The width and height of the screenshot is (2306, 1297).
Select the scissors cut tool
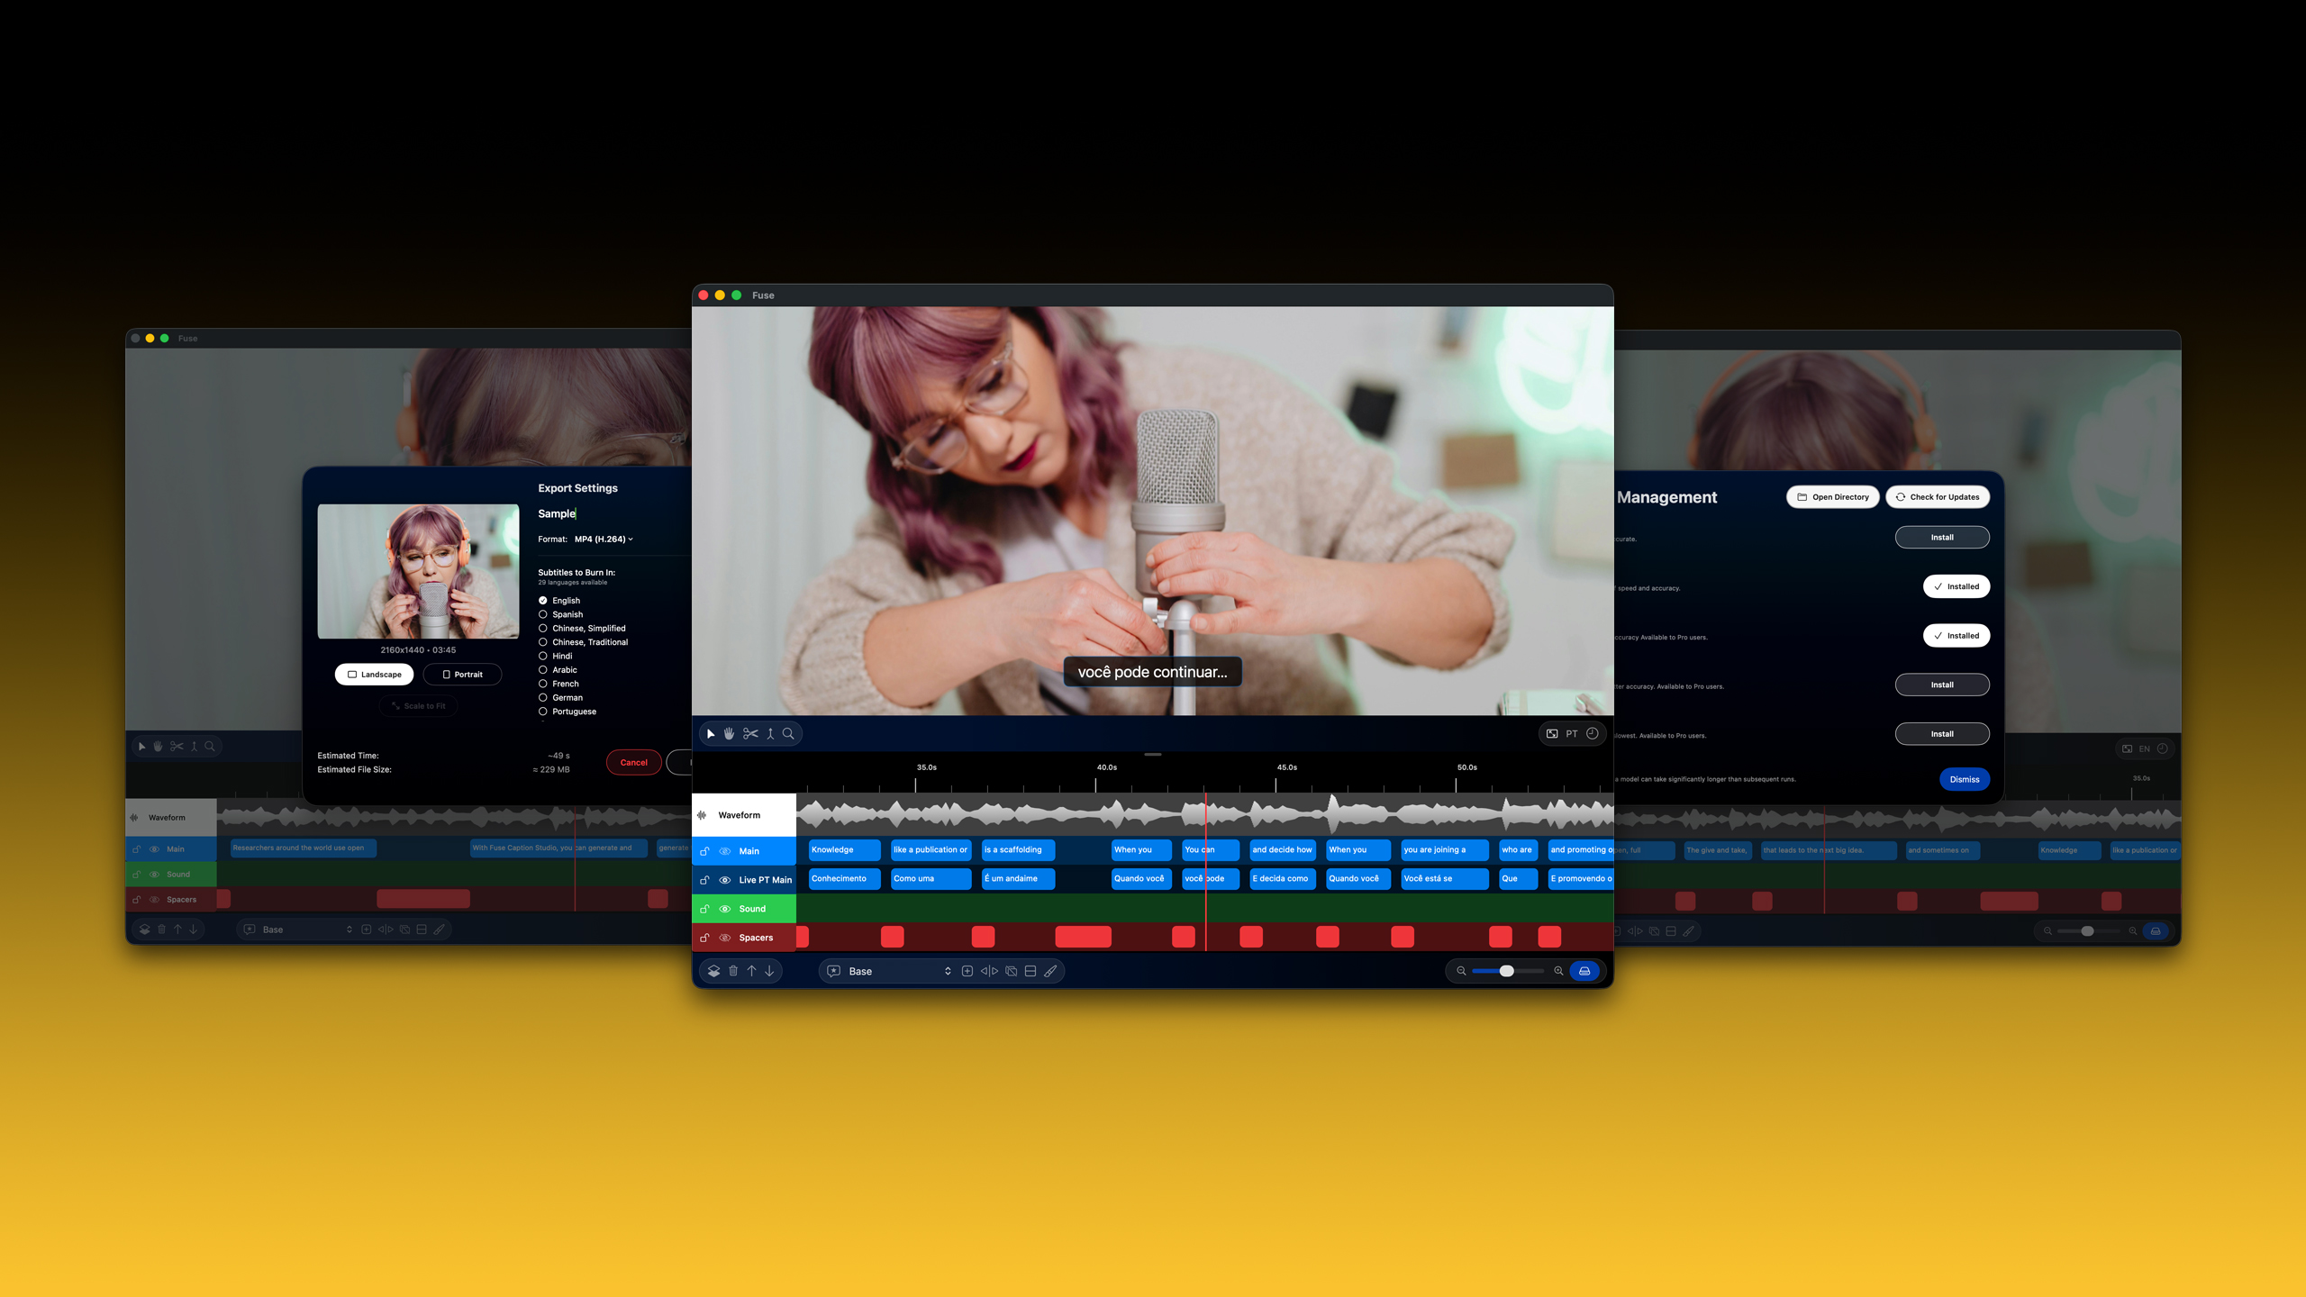[750, 733]
